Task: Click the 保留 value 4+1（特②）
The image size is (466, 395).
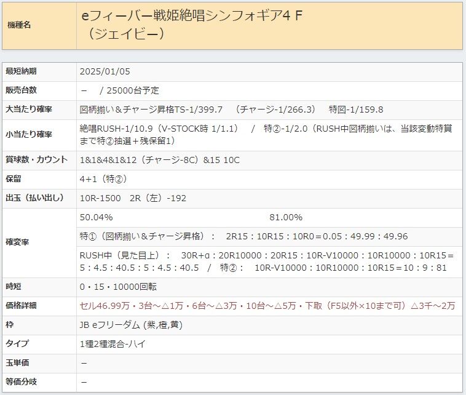Action: tap(104, 179)
